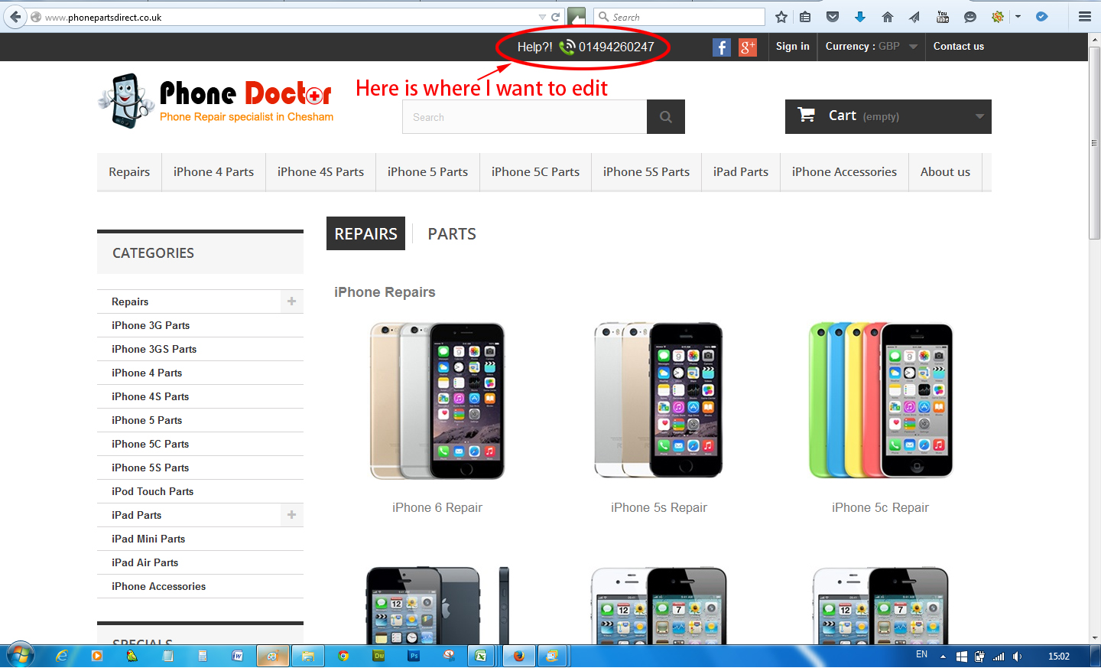Click the Phone Doctor logo
The width and height of the screenshot is (1101, 668).
[x=216, y=101]
